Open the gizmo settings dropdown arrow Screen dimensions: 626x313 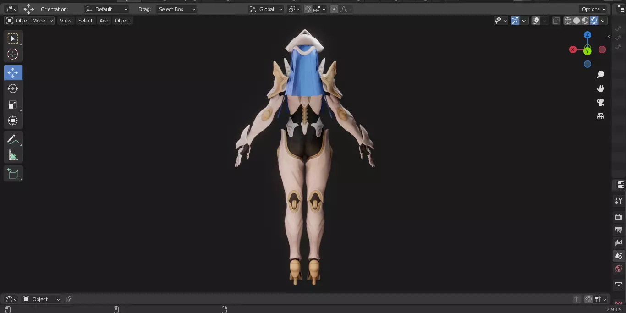click(x=523, y=21)
